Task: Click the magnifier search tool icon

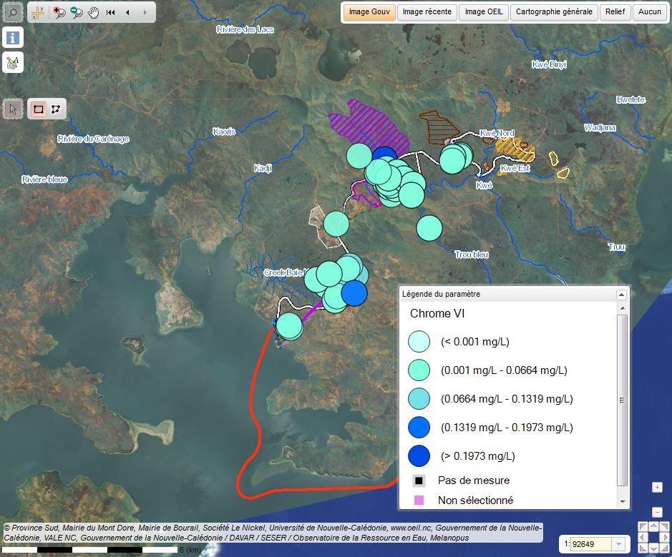Action: (x=12, y=12)
